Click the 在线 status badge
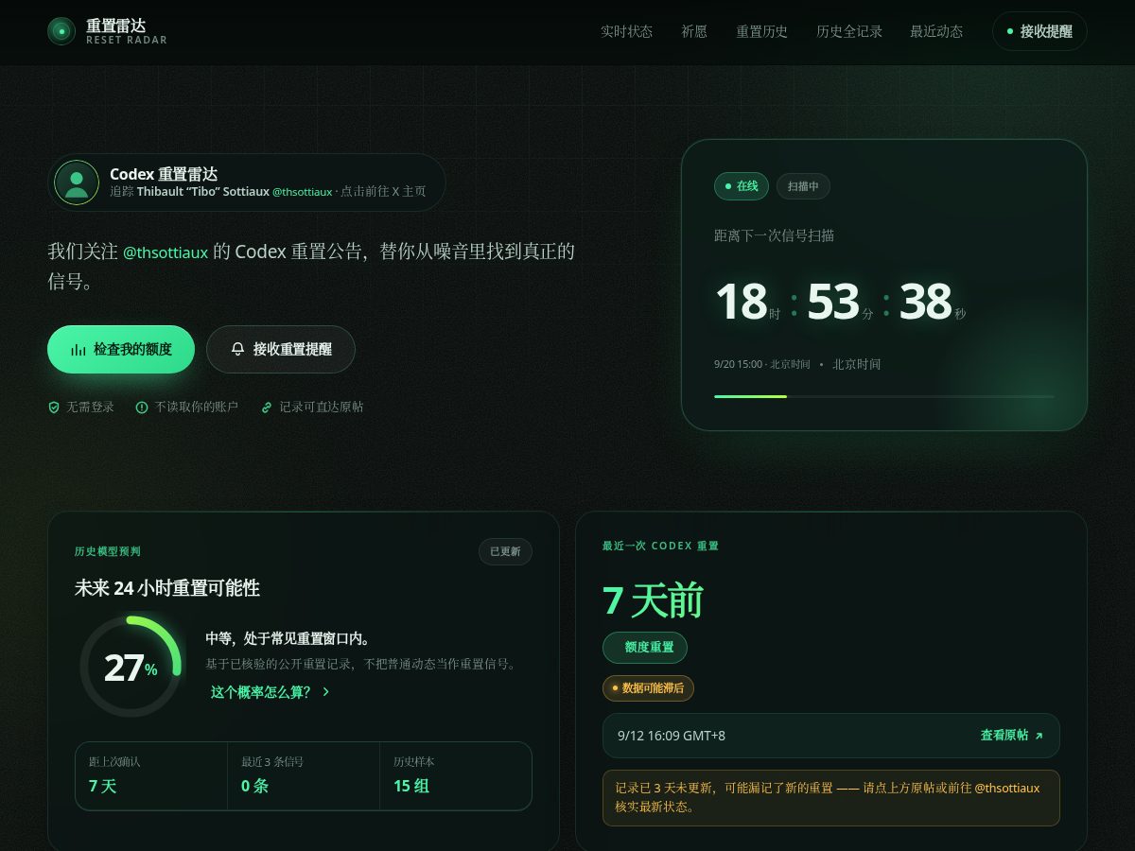The width and height of the screenshot is (1135, 851). pos(742,186)
